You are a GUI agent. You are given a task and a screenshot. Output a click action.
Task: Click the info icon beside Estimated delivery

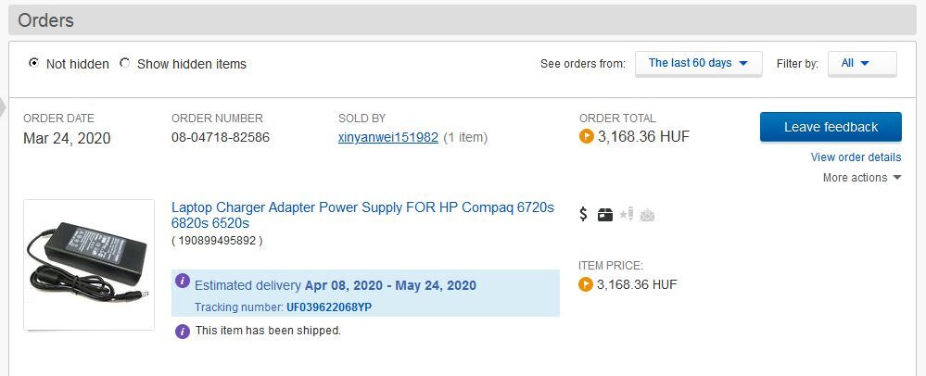tap(183, 281)
